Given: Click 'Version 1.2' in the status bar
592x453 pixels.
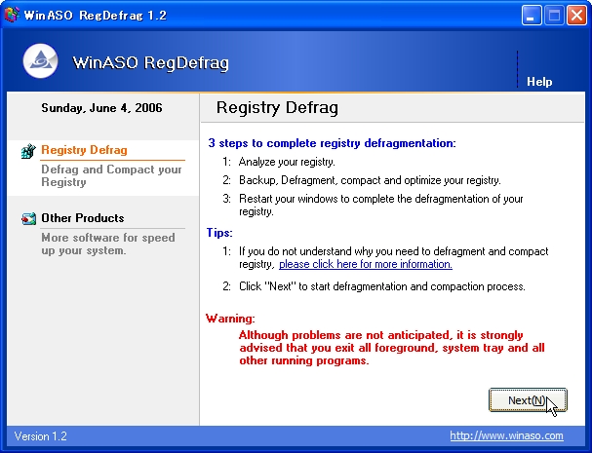Looking at the screenshot, I should (40, 436).
